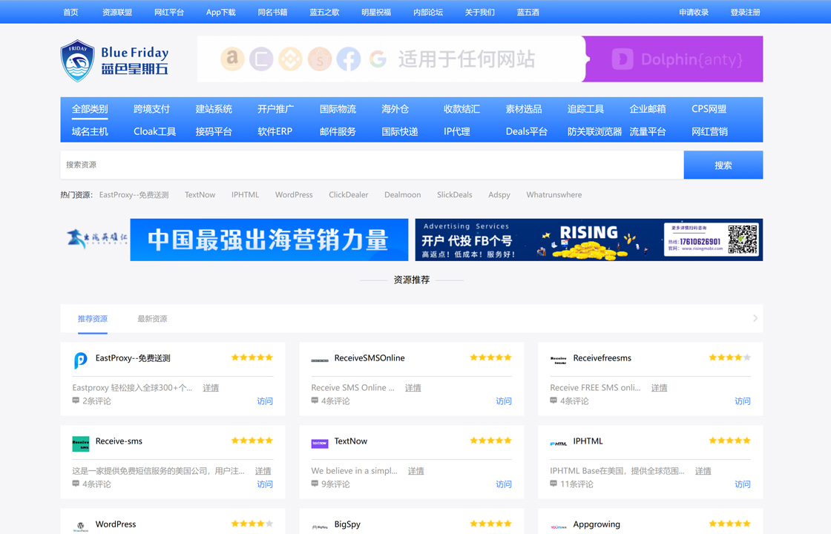This screenshot has height=534, width=831.
Task: Click the Receivefreesms card logo
Action: coord(559,360)
